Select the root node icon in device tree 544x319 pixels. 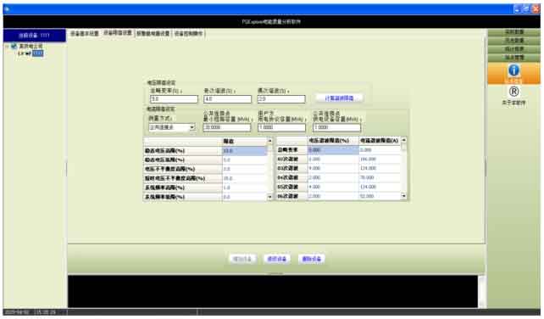click(x=14, y=46)
